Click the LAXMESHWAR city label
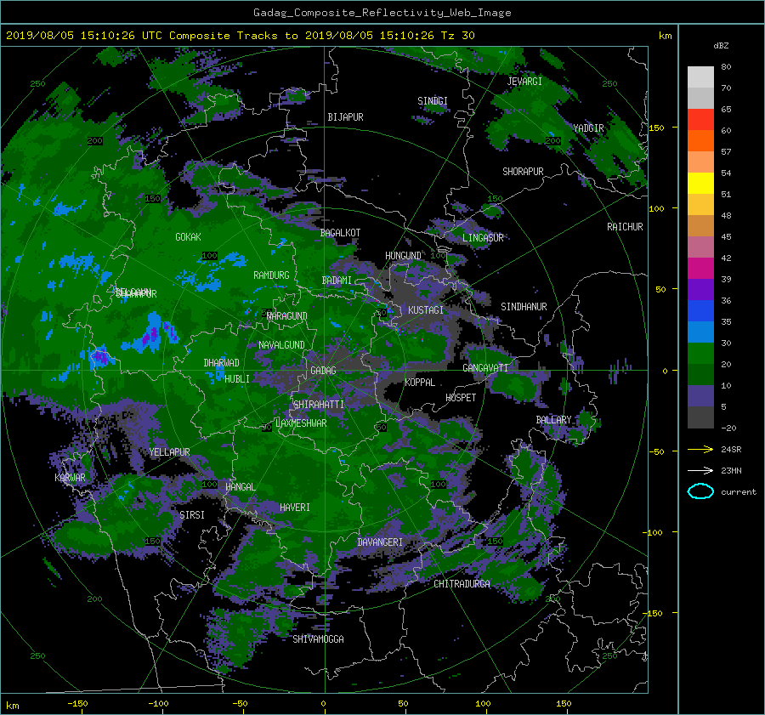 pos(301,423)
